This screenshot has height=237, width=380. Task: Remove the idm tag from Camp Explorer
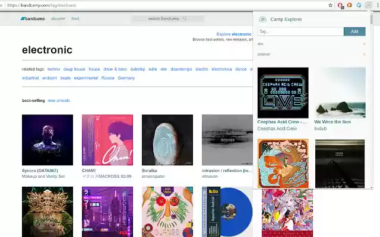click(x=364, y=44)
